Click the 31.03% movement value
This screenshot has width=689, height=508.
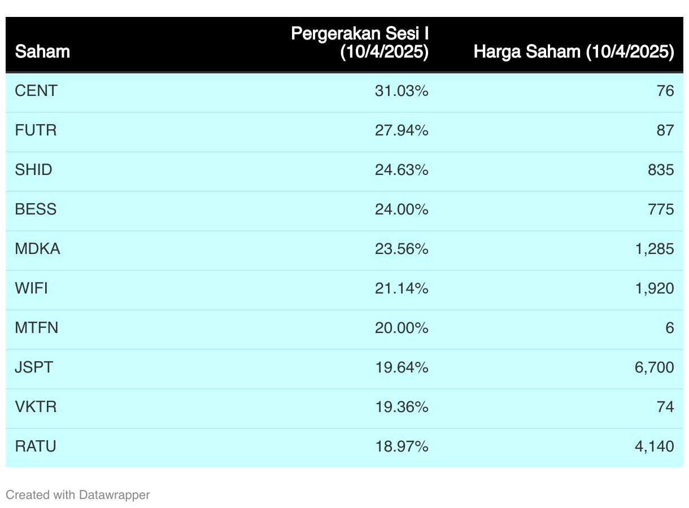(402, 91)
